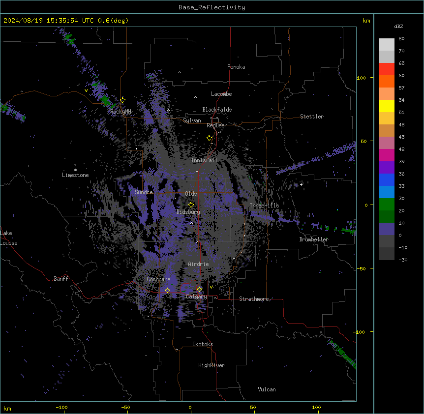Choose the purple swatch in the dBZ scale
This screenshot has height=414, width=424.
[387, 167]
